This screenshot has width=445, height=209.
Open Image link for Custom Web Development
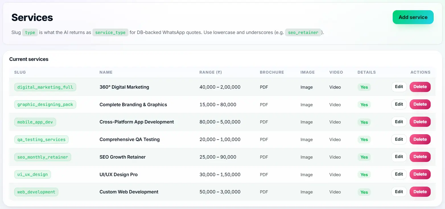pos(306,192)
